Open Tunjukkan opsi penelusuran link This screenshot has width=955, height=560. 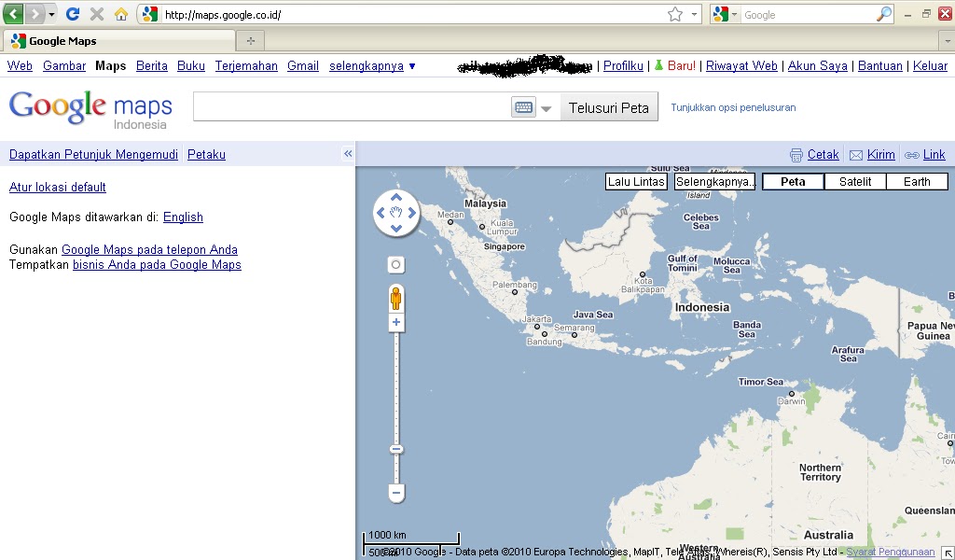click(x=733, y=108)
